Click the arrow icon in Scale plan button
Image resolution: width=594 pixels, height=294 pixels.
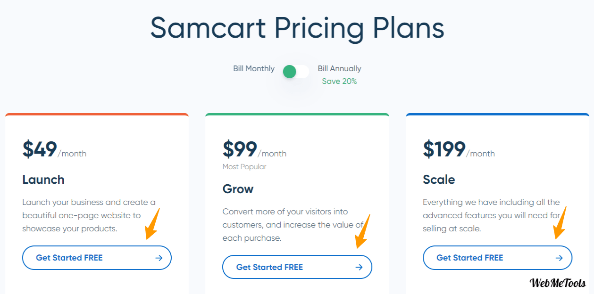[559, 258]
